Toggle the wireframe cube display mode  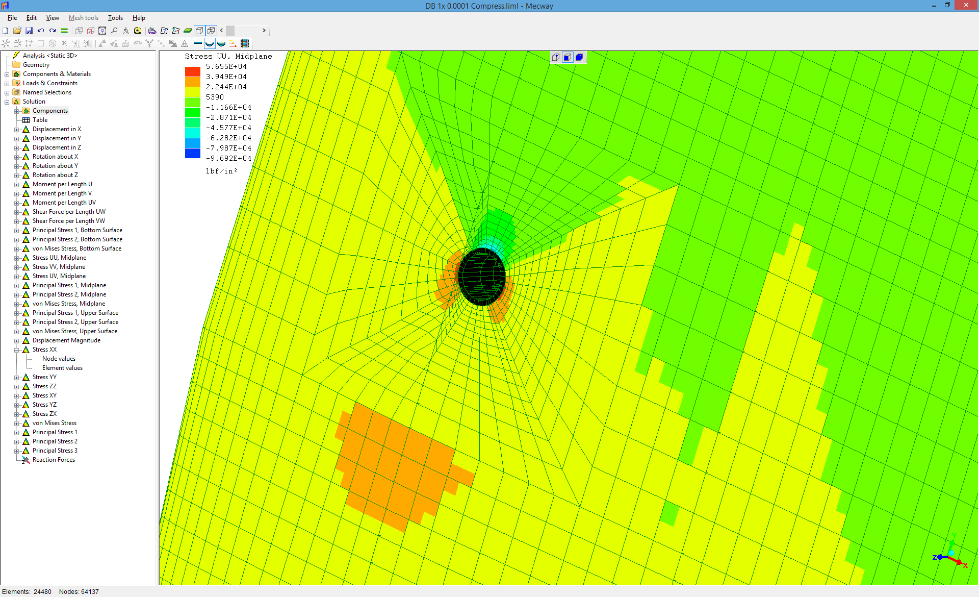(211, 31)
